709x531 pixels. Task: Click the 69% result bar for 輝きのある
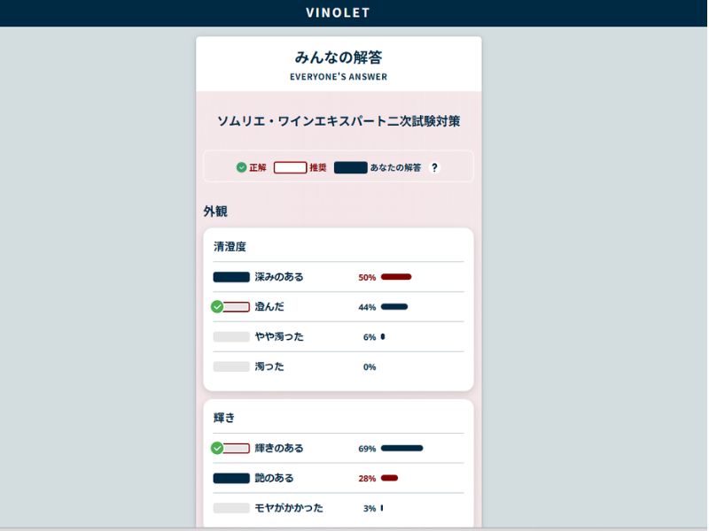click(402, 448)
